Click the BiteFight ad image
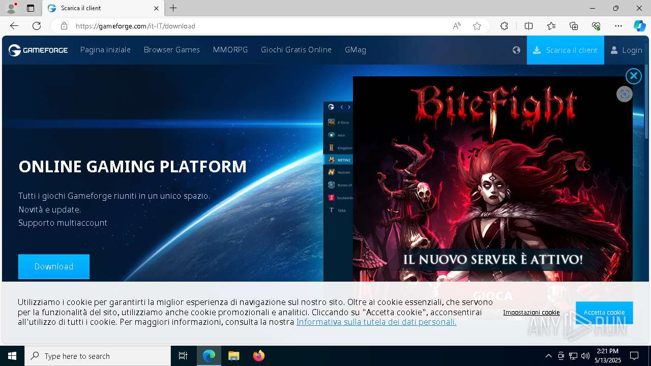 click(x=493, y=179)
